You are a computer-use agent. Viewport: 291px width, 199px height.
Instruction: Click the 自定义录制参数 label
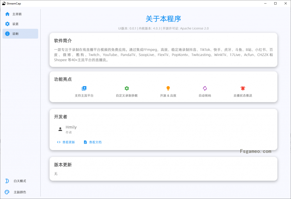click(x=127, y=96)
